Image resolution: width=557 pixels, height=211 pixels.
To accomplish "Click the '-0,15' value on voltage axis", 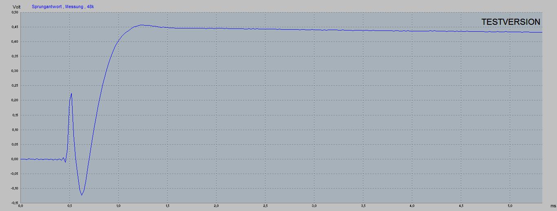I will click(14, 203).
